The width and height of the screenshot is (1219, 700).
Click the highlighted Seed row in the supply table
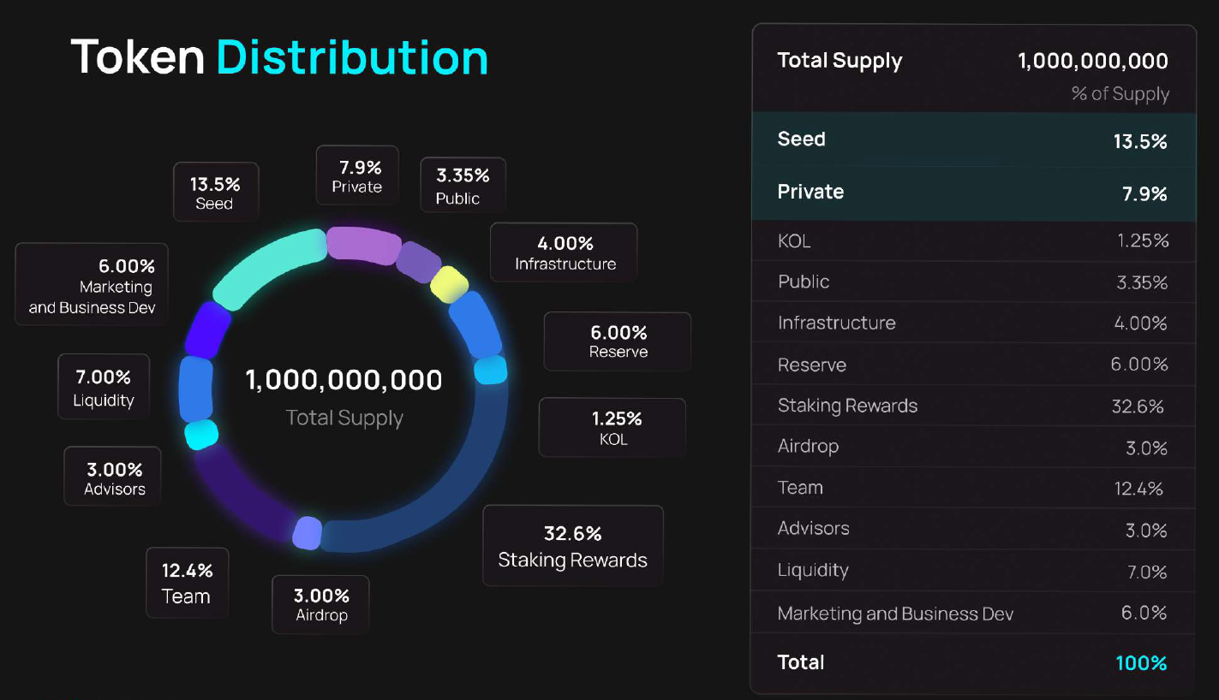tap(972, 140)
